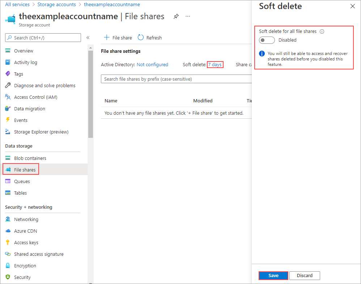Collapse the sidebar with the double chevron
Viewport: 361px width, 284px height.
[x=88, y=38]
